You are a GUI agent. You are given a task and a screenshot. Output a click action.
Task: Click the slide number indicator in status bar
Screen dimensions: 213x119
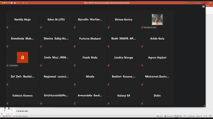tap(7, 116)
